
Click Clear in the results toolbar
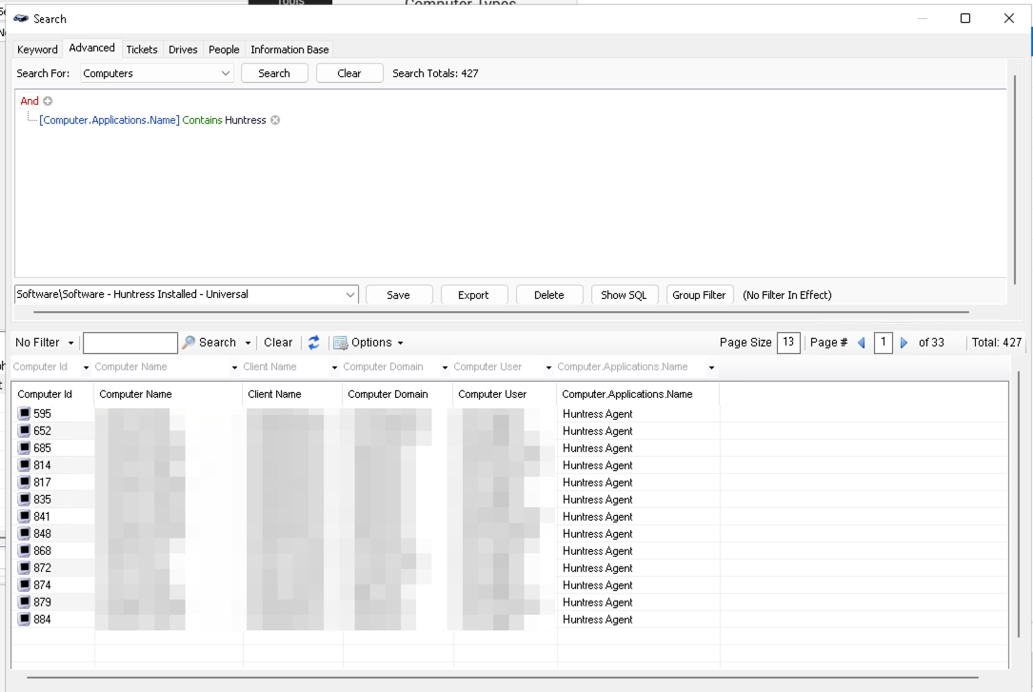tap(278, 343)
